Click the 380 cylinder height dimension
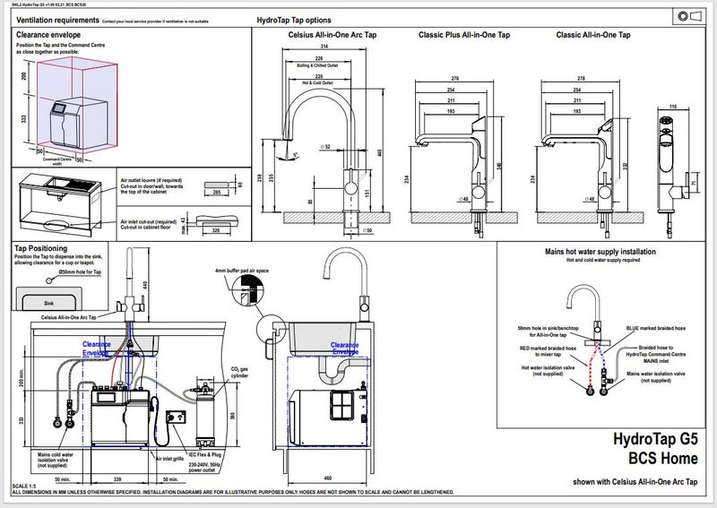Viewport: 717px width, 508px height. pos(232,416)
